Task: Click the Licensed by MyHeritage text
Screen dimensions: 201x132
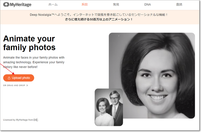Action: coord(18,120)
